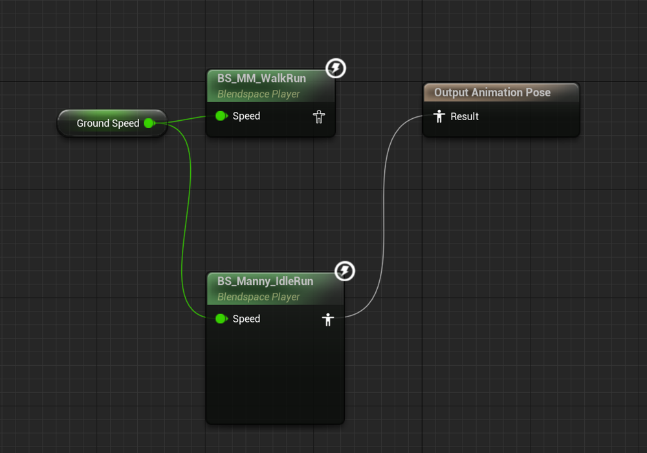Click the Result pose input pin
The image size is (647, 453).
[439, 116]
